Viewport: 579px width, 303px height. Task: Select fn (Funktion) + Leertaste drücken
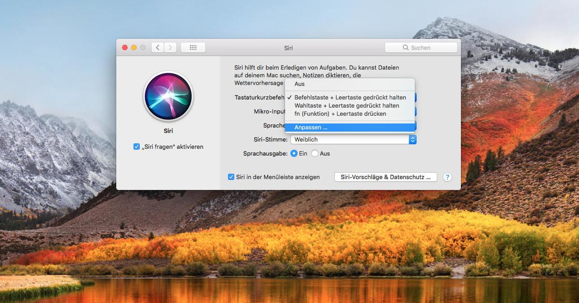350,114
